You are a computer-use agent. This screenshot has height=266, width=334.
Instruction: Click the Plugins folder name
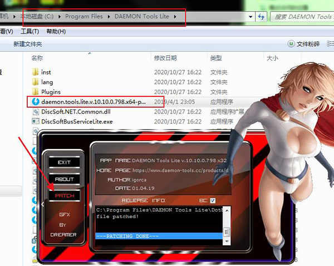51,92
